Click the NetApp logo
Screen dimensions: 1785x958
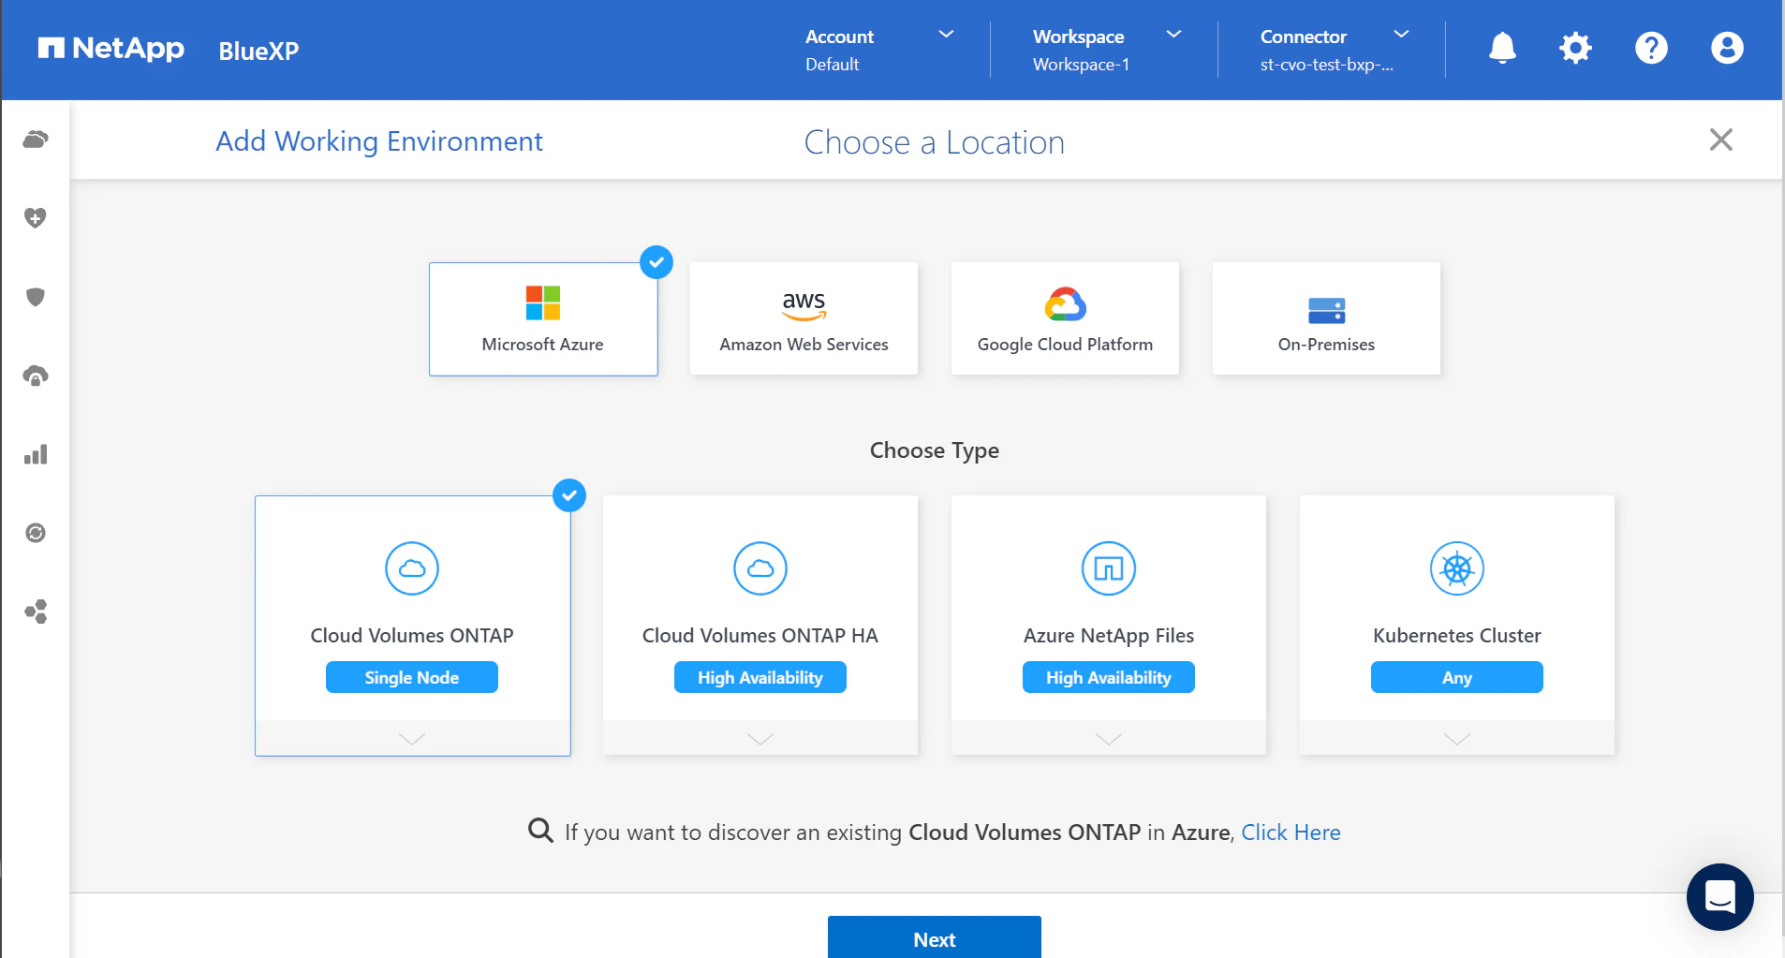[111, 49]
